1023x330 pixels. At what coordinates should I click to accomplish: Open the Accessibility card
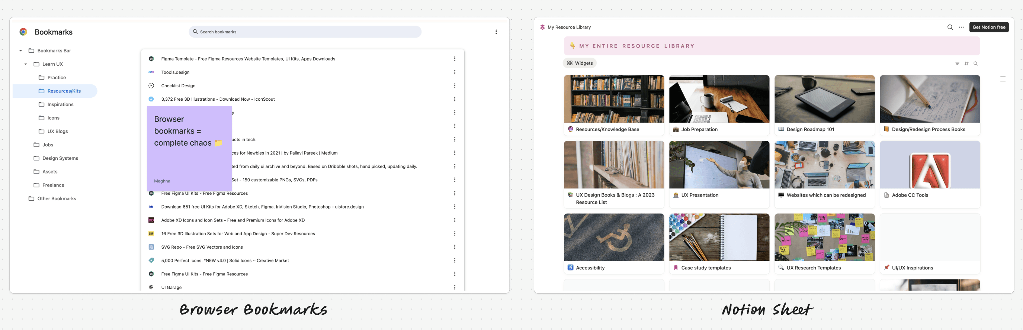point(614,244)
